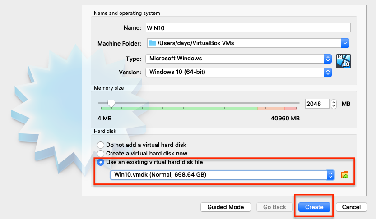Click the folder icon in Machine Folder field

coord(152,43)
